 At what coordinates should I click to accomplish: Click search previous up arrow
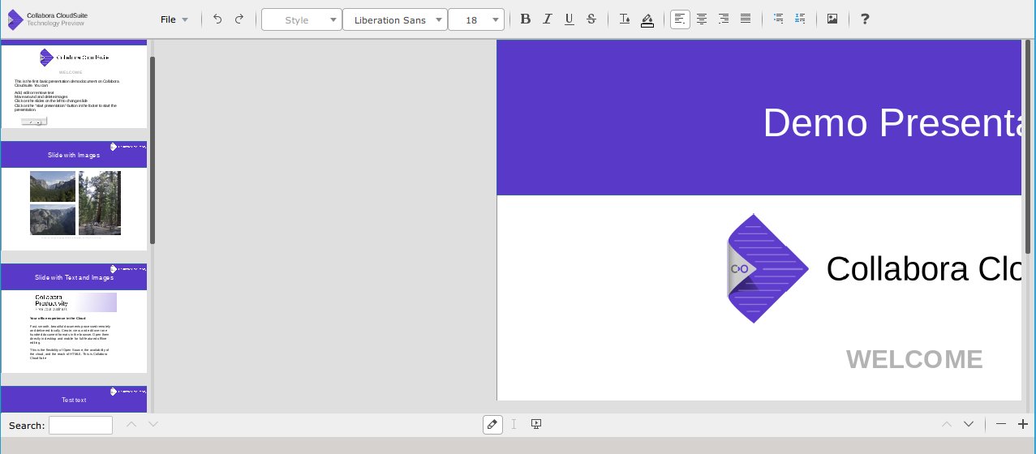point(131,425)
